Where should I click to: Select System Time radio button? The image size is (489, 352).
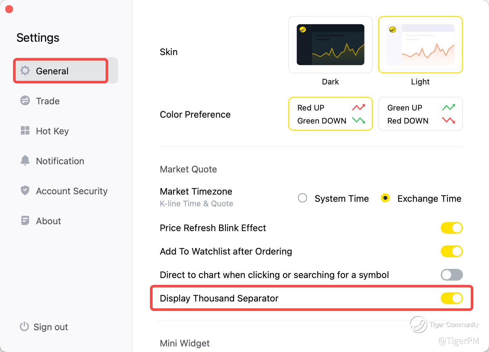tap(303, 198)
